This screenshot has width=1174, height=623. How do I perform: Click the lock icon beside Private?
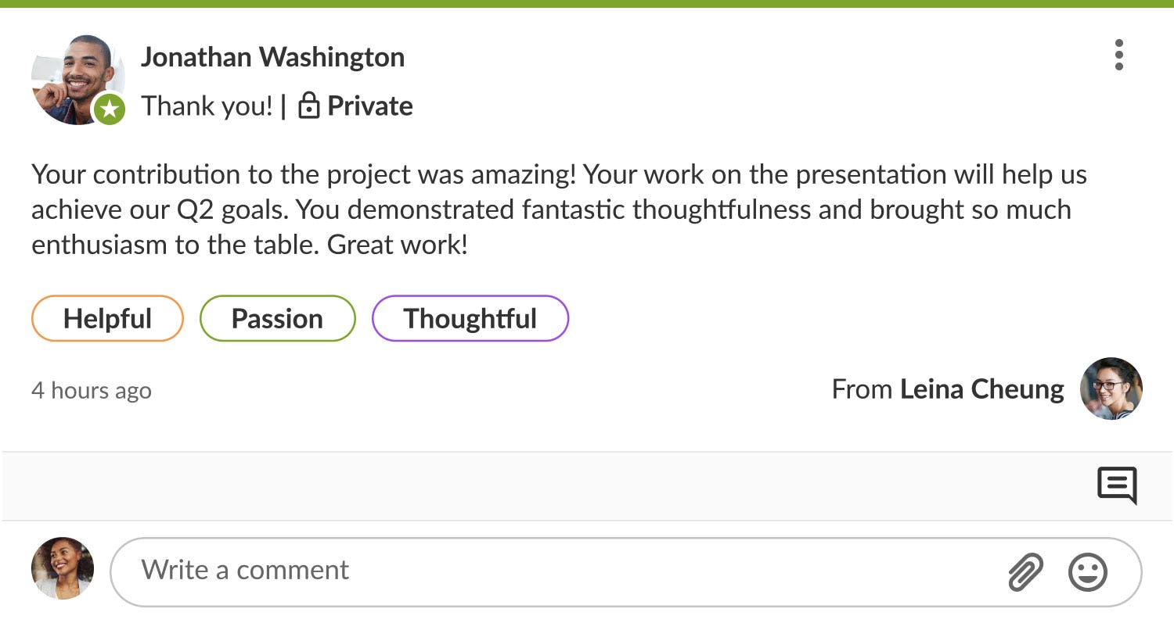coord(309,106)
